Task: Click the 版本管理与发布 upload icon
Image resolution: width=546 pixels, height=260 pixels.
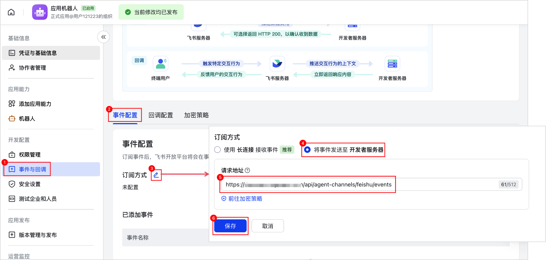Action: tap(12, 235)
